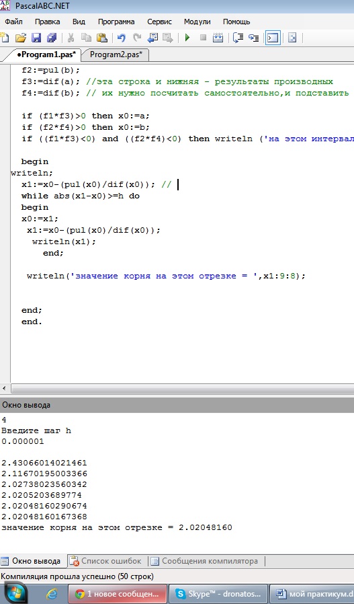Select the Сообщения компилятора tab
354x604 pixels.
(206, 561)
